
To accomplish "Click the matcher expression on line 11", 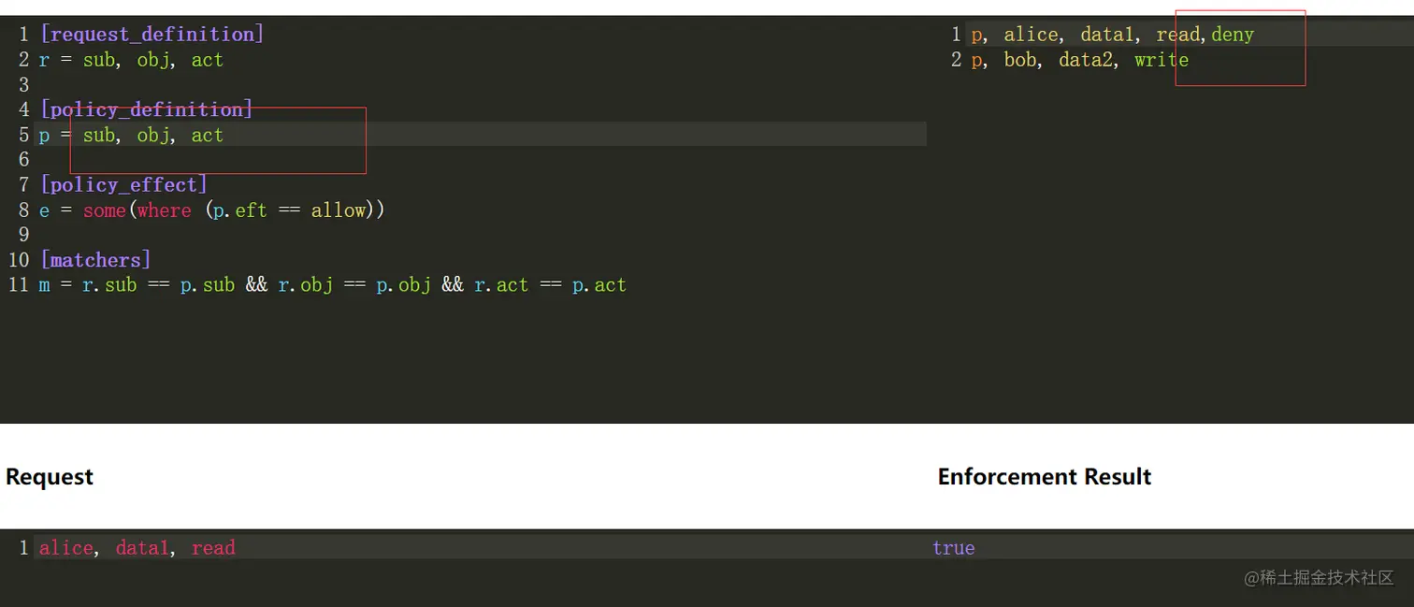I will tap(332, 284).
